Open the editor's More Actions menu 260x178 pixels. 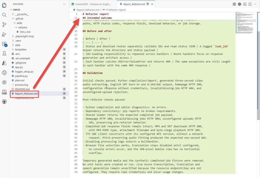click(255, 4)
